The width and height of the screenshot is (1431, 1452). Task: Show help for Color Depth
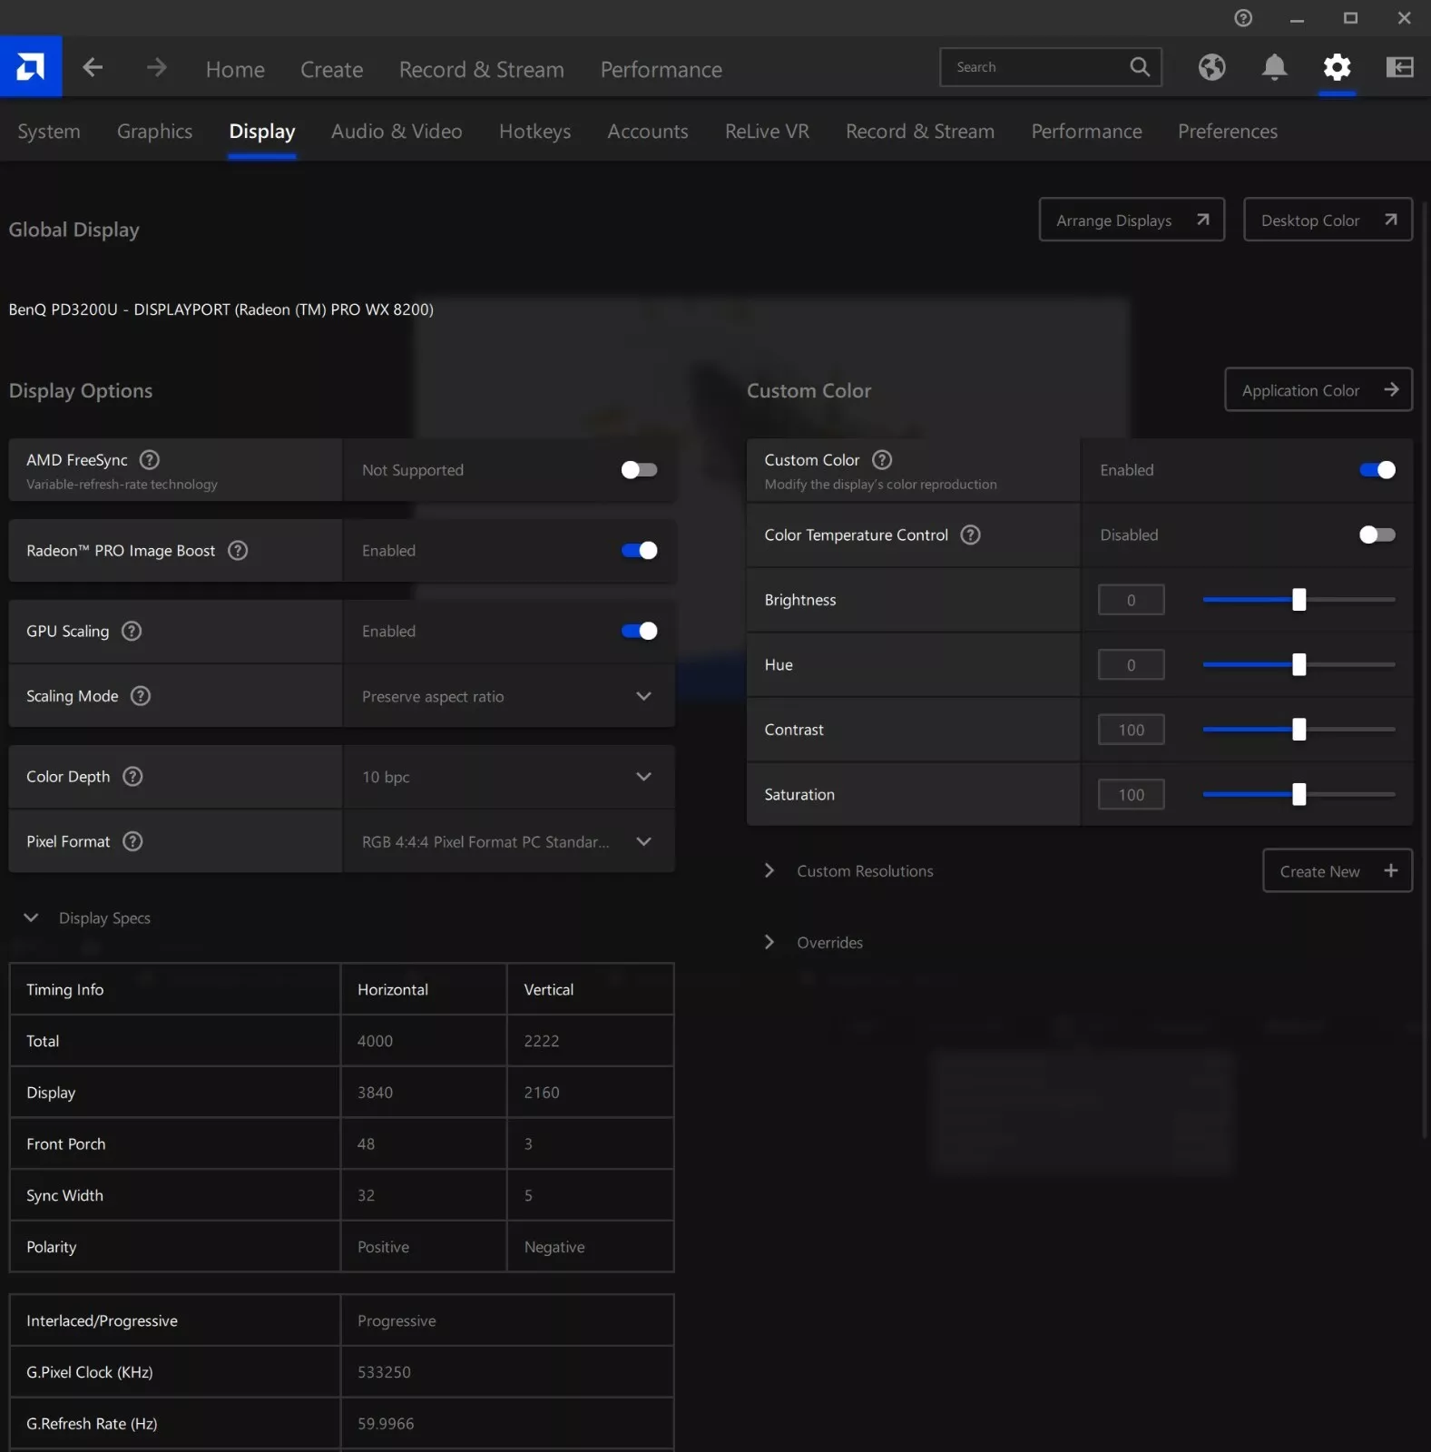pyautogui.click(x=132, y=777)
